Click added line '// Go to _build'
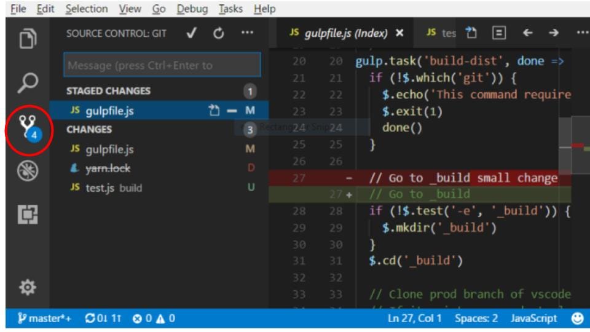Screen dimensions: 590x332 pos(420,194)
